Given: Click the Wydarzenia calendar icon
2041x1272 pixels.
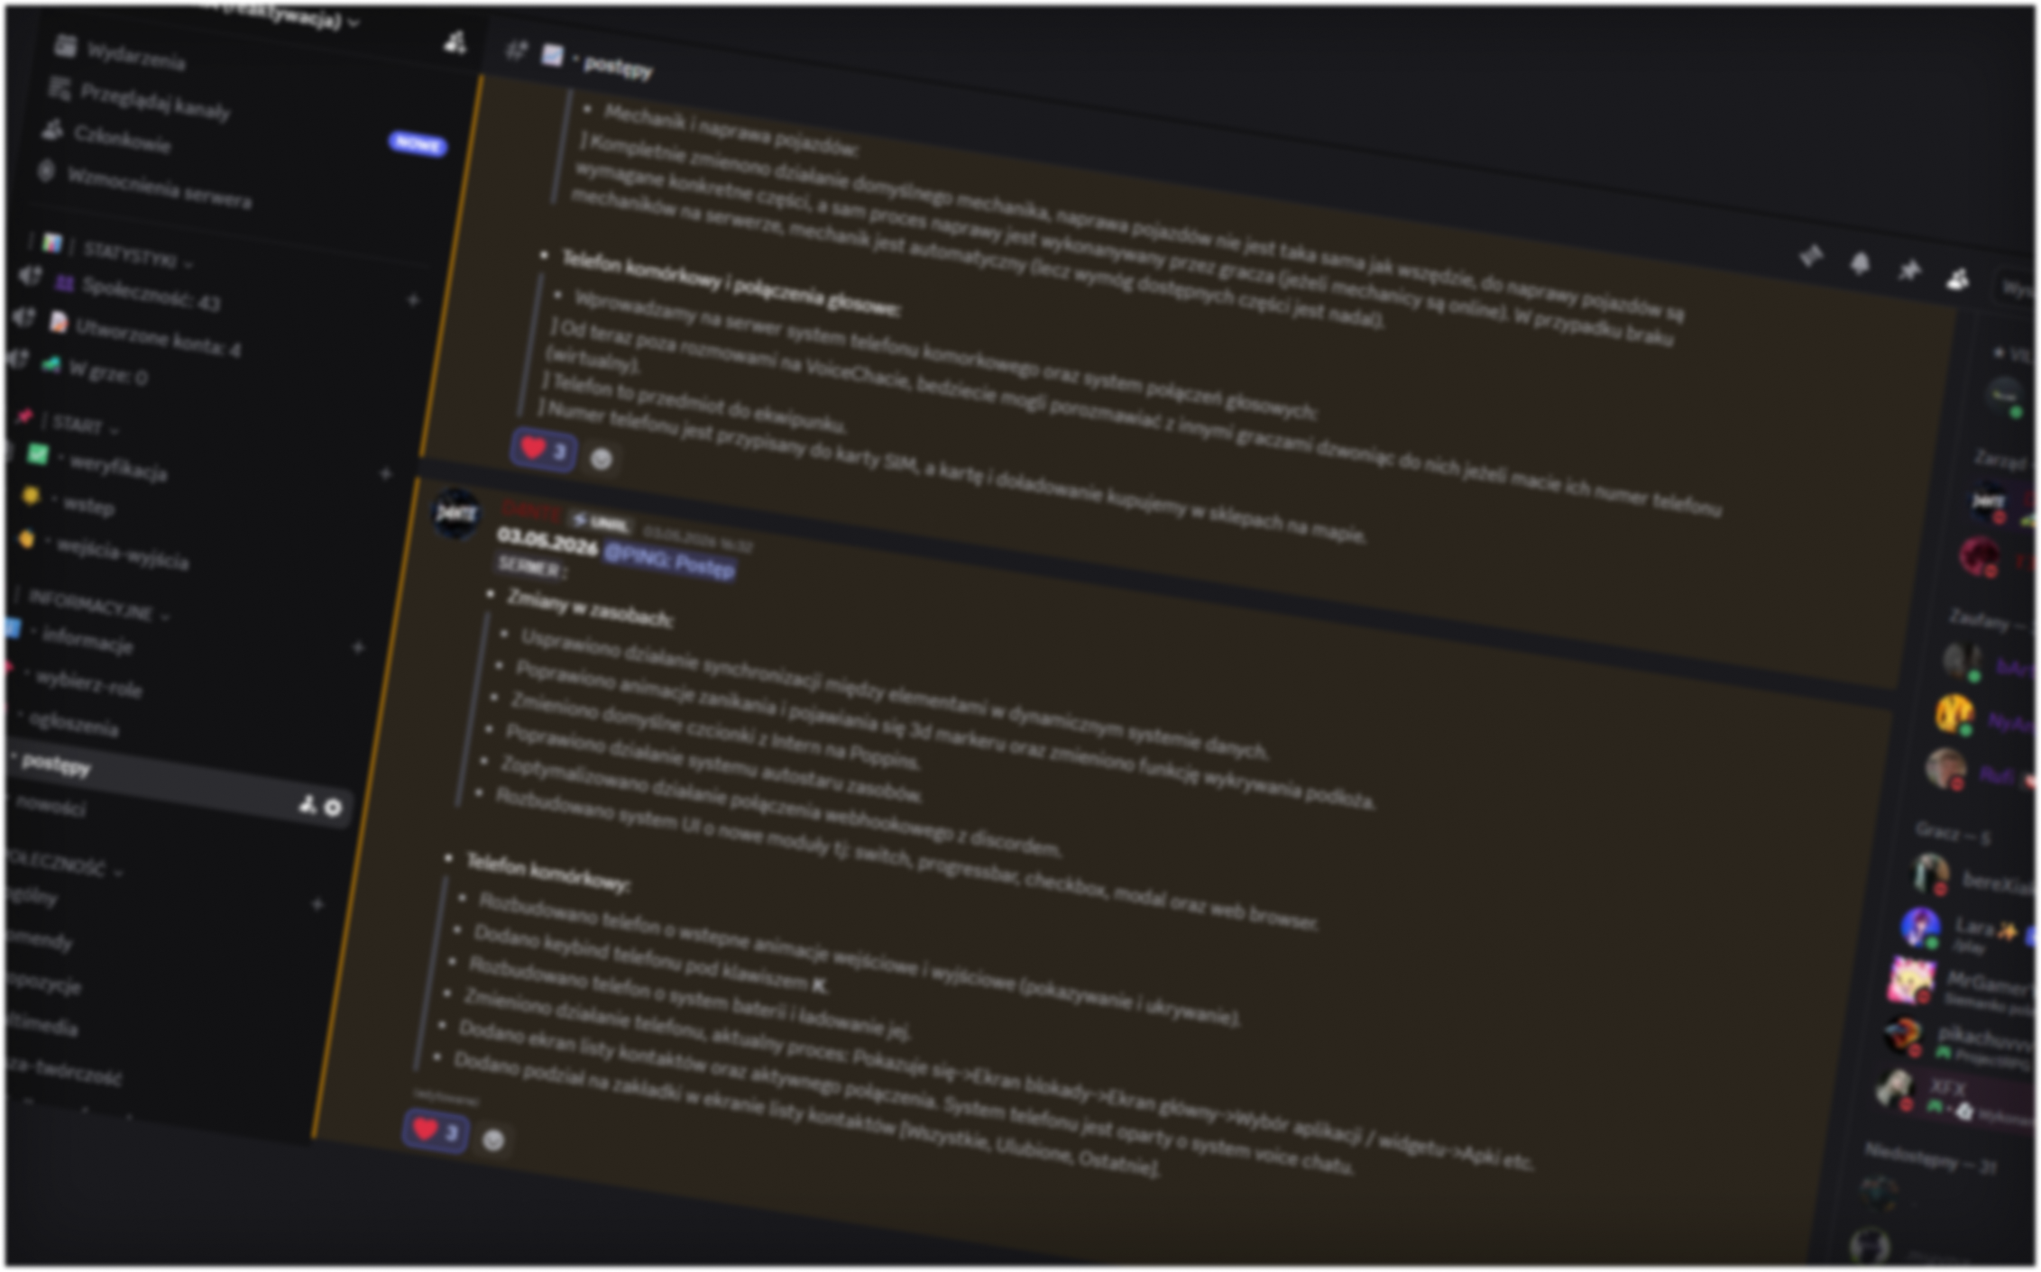Looking at the screenshot, I should [65, 46].
